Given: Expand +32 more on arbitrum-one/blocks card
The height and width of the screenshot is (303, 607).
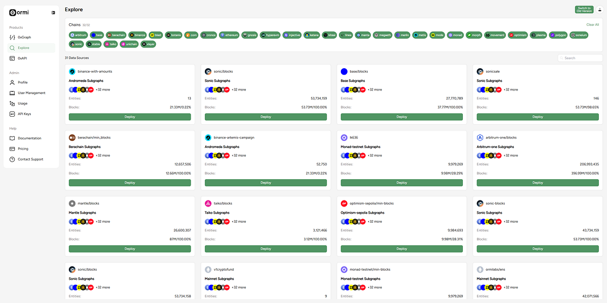Looking at the screenshot, I should click(x=511, y=156).
